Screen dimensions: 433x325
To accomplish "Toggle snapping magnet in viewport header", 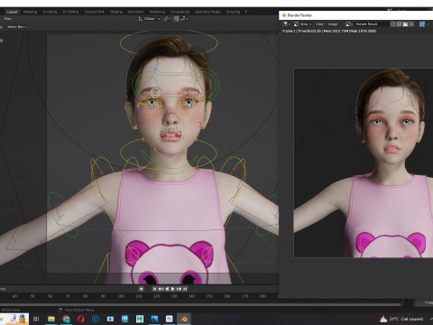I will (176, 19).
